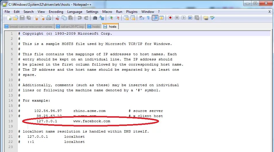Open the Run menu

click(x=119, y=12)
